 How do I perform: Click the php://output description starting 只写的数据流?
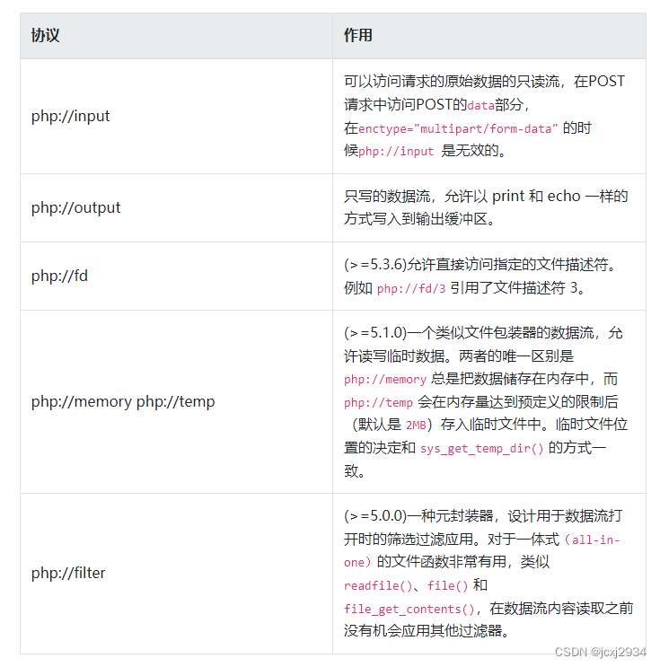pyautogui.click(x=486, y=207)
